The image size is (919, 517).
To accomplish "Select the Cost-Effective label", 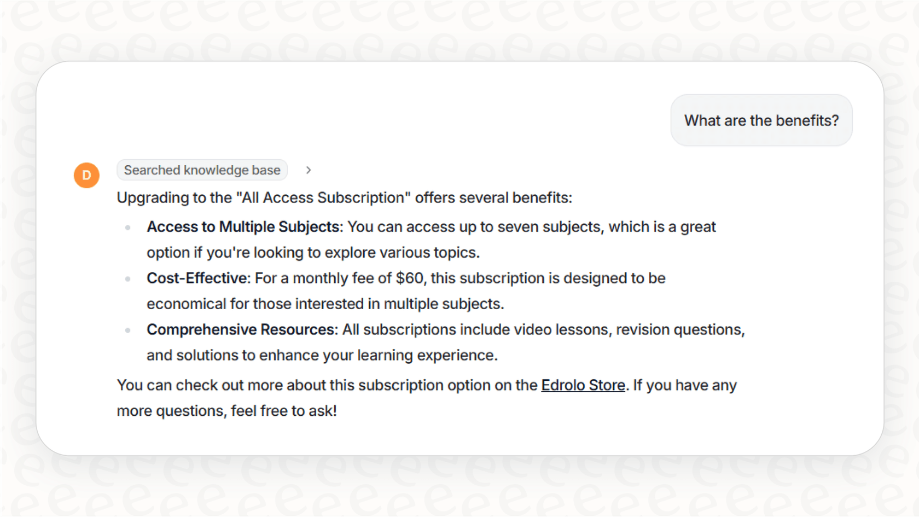I will point(197,278).
